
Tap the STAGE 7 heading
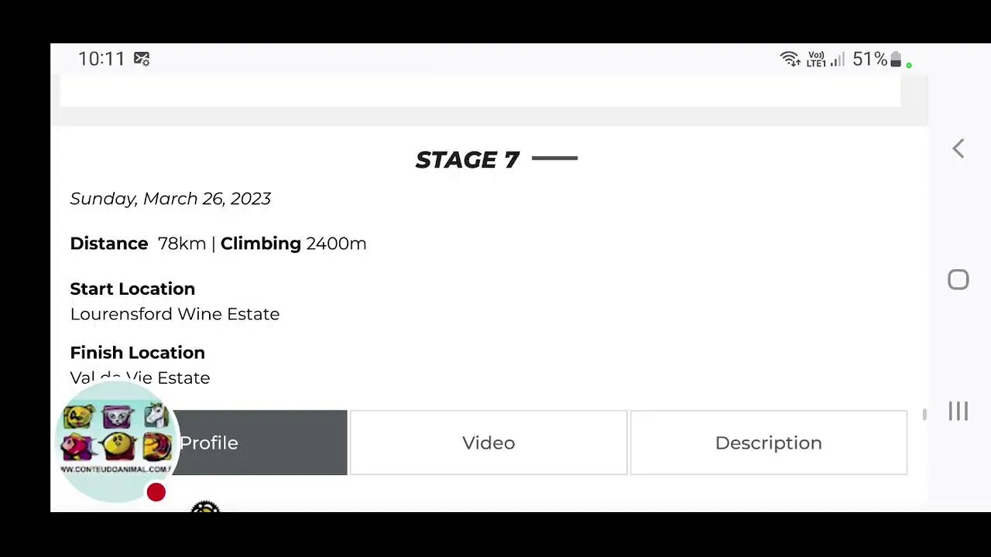467,159
